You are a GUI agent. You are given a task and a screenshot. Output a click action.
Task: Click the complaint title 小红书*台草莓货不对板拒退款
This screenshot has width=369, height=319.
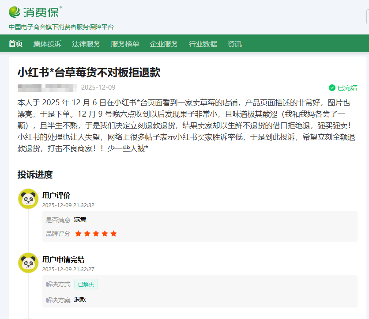(89, 72)
